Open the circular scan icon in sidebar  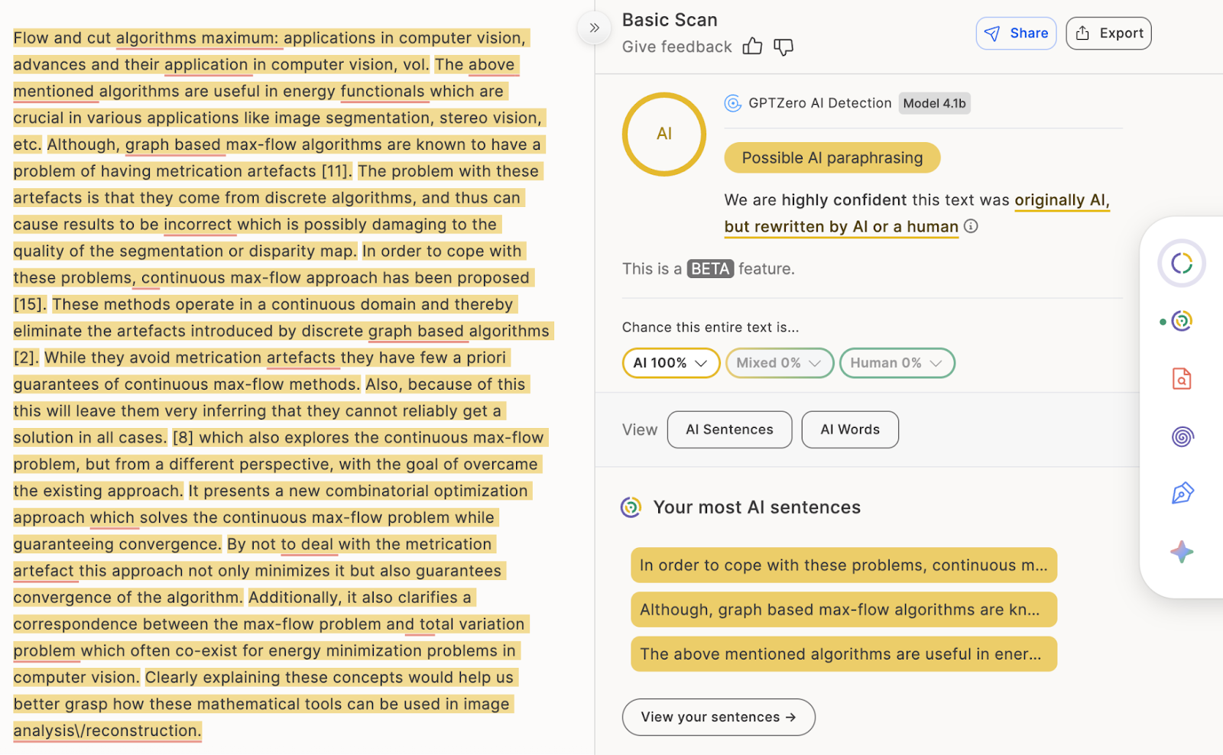tap(1182, 263)
